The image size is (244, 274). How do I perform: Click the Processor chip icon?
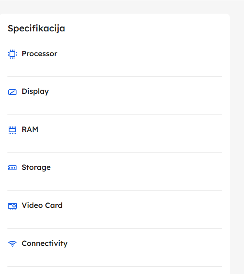(x=12, y=54)
